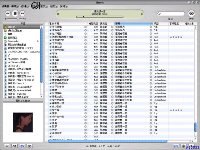Click the left circle arrow in the display
Screen dimensions: 200x150
(58, 14)
